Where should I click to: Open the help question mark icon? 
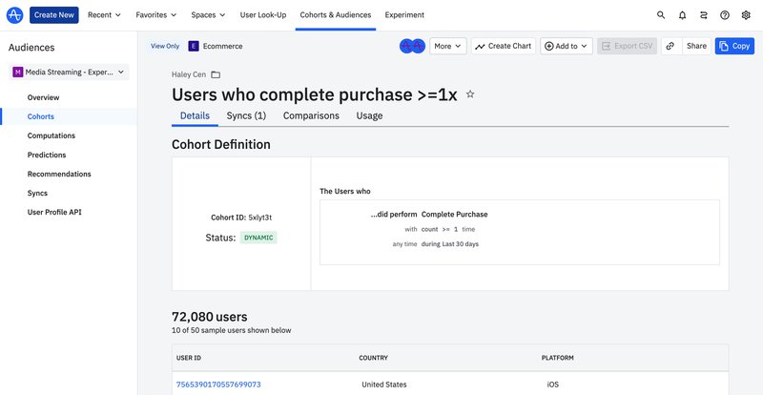click(725, 15)
